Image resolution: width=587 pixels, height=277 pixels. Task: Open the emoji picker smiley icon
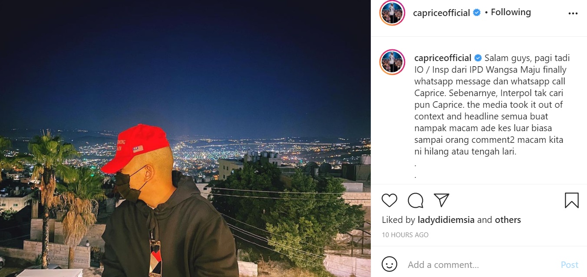point(389,264)
